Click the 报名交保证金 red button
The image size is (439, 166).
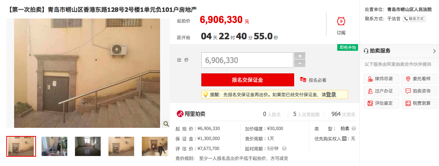247,80
